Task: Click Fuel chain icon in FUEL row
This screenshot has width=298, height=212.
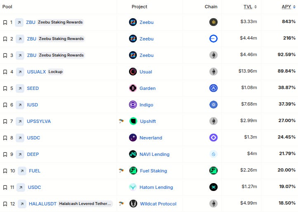Action: pos(214,171)
